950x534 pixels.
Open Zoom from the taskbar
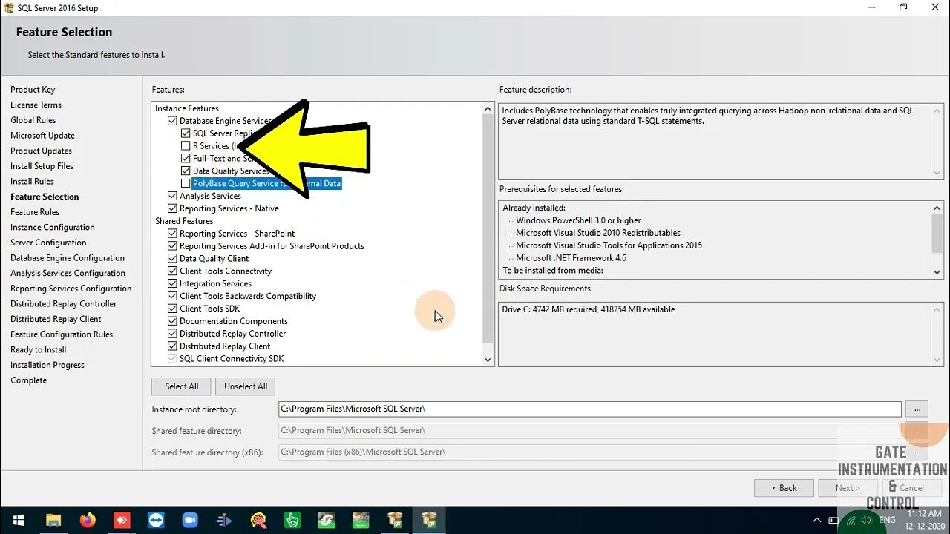(x=190, y=520)
